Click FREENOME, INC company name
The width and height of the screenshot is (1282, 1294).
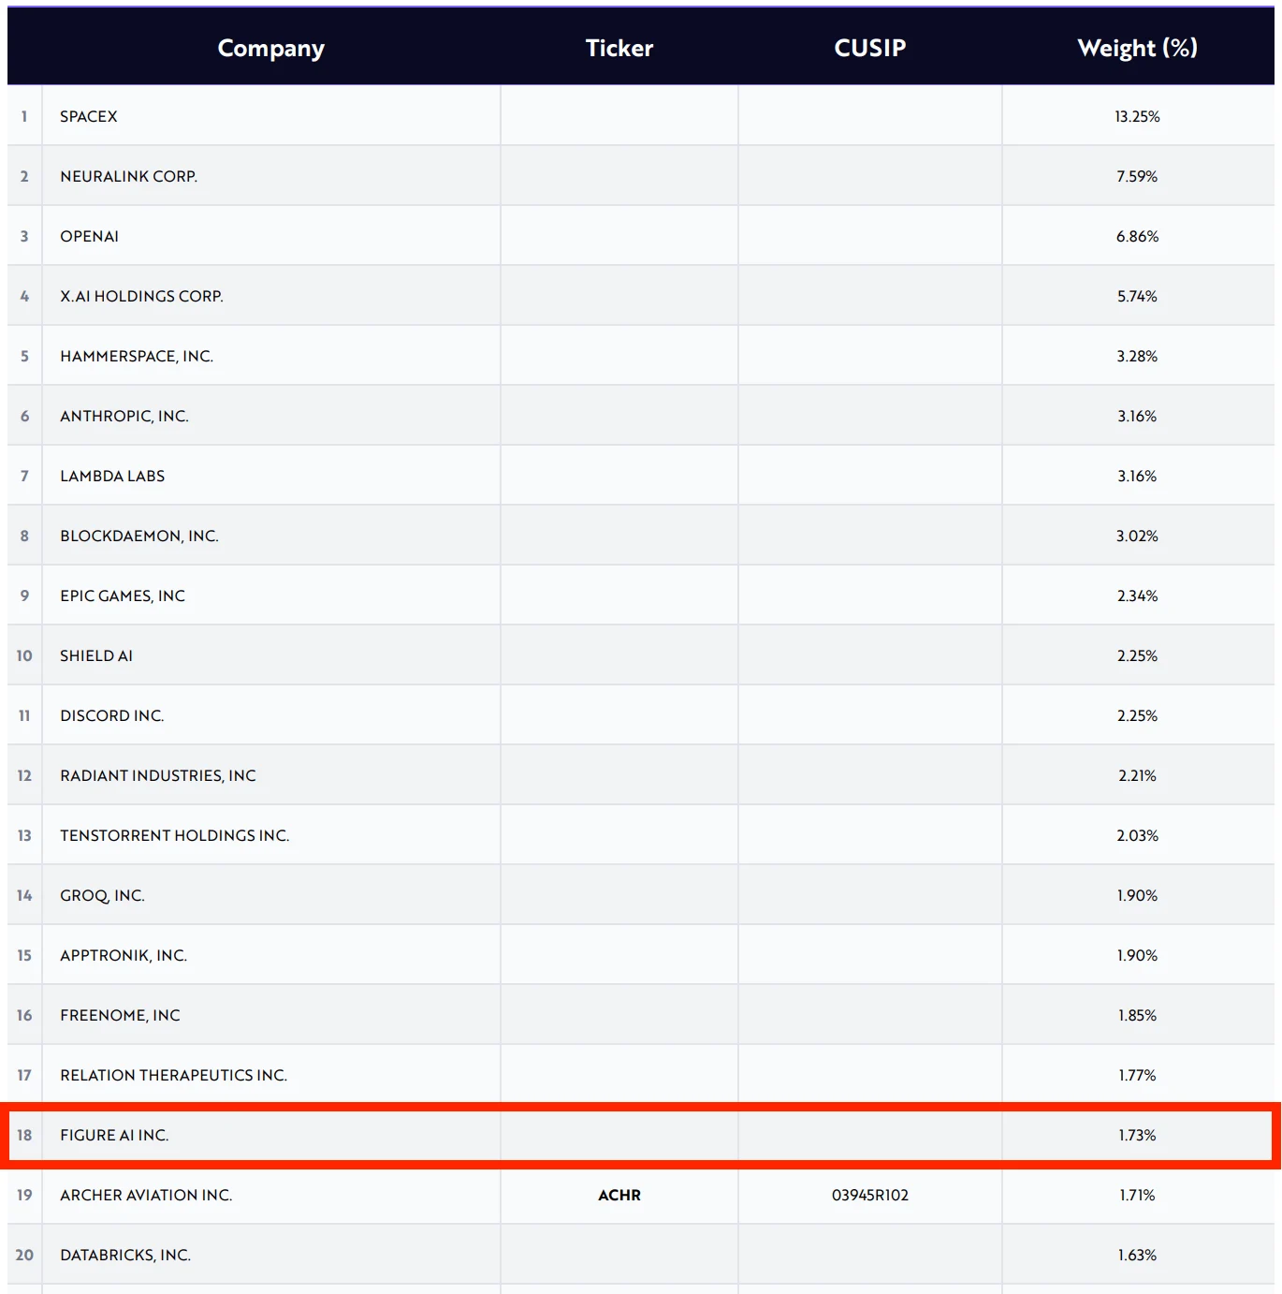(120, 1015)
